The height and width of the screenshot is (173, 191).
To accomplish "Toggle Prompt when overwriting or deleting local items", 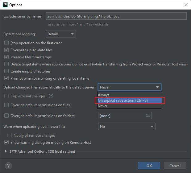I will (x=6, y=78).
